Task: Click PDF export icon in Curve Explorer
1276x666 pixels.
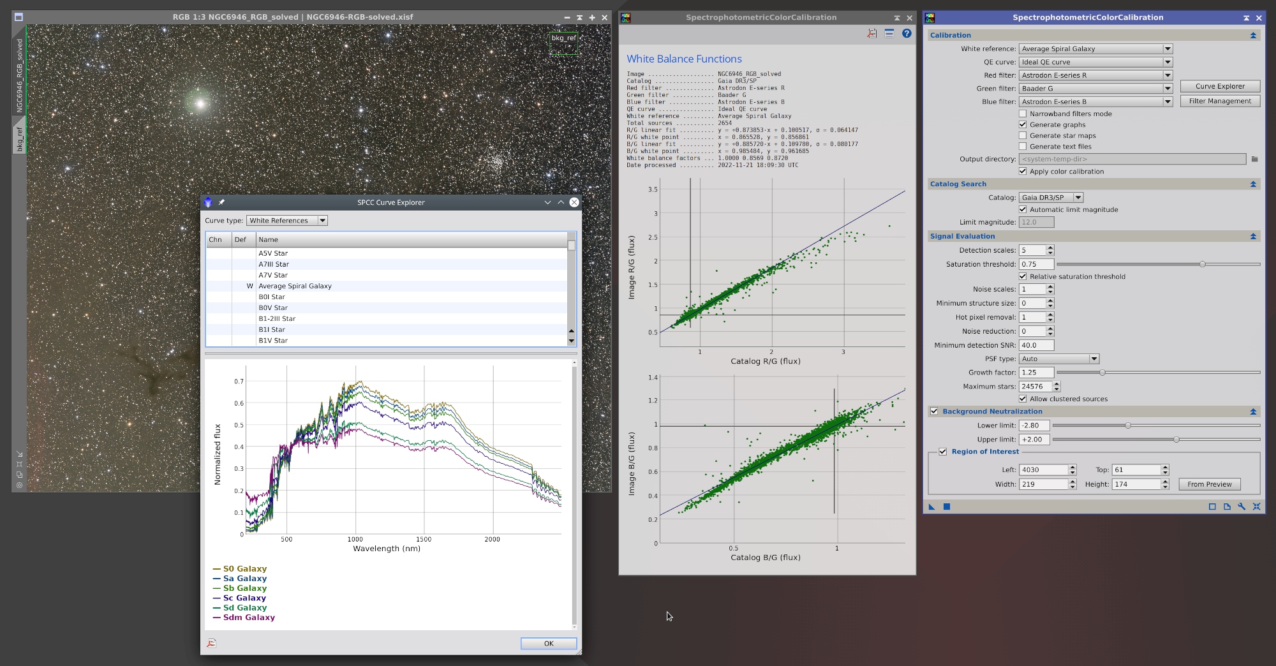Action: click(x=211, y=643)
